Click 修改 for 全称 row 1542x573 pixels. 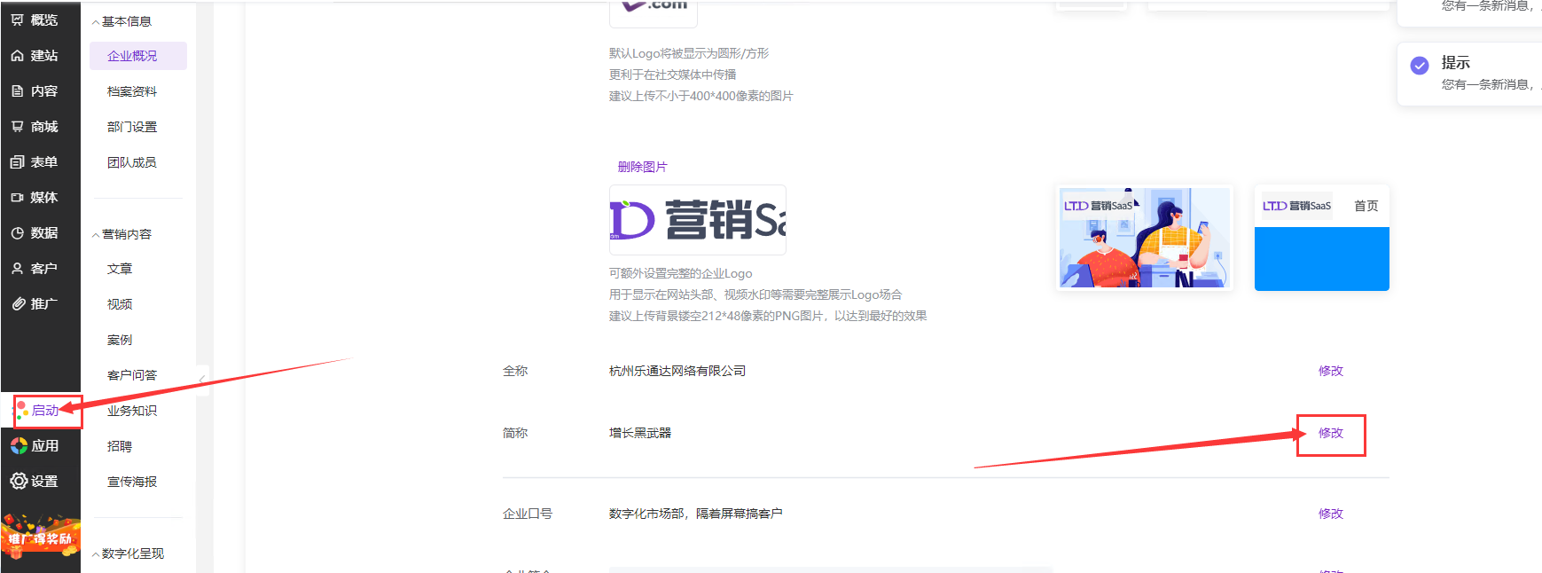click(1331, 371)
